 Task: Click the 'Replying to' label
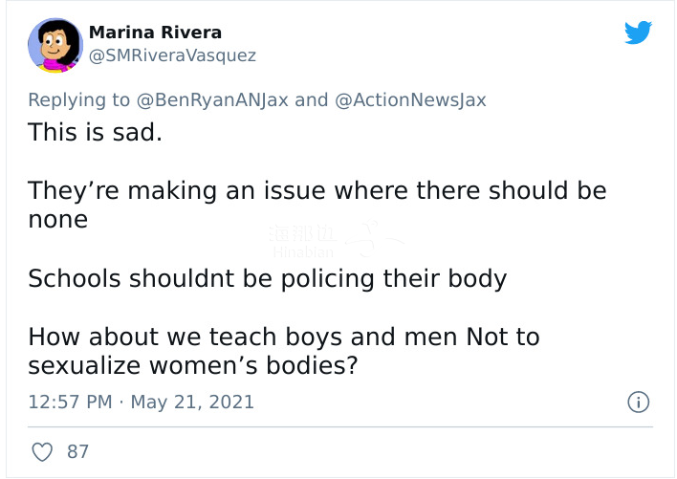(x=79, y=100)
